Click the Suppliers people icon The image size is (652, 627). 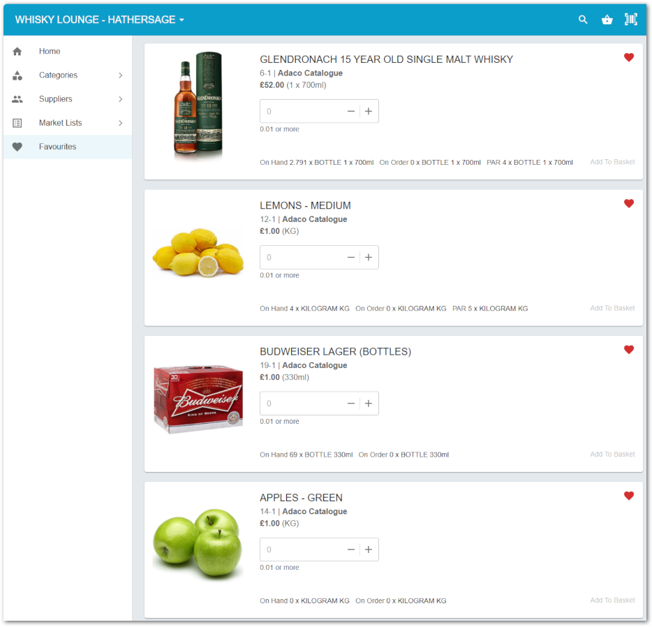click(17, 99)
